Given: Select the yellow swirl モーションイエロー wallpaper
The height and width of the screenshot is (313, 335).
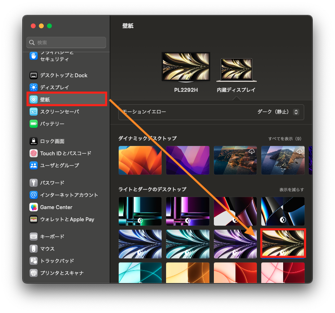Looking at the screenshot, I should (283, 243).
